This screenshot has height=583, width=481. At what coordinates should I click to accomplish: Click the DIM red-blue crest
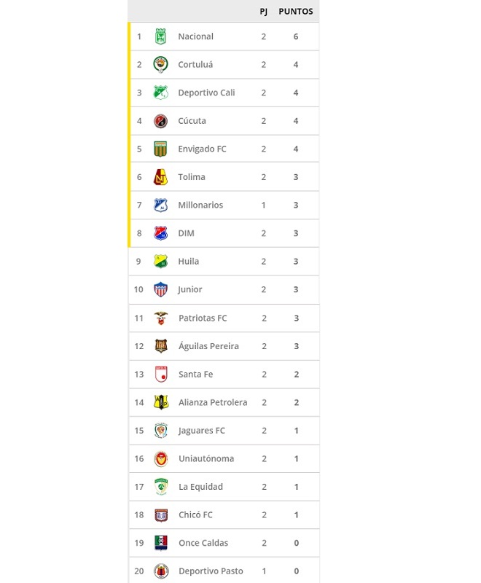[x=160, y=233]
